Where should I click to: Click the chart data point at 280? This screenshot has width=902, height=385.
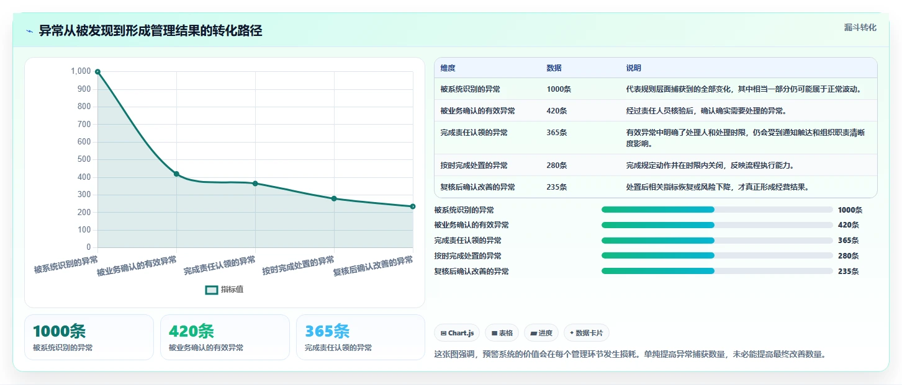point(334,198)
